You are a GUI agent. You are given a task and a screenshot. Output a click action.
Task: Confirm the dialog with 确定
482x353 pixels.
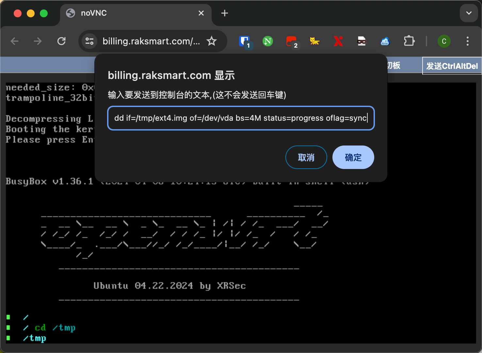pos(353,157)
